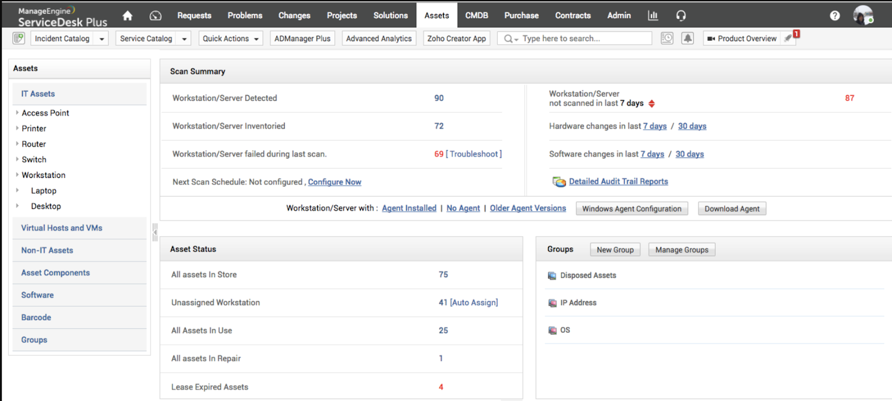The image size is (892, 401).
Task: Expand the Router tree node
Action: click(17, 144)
